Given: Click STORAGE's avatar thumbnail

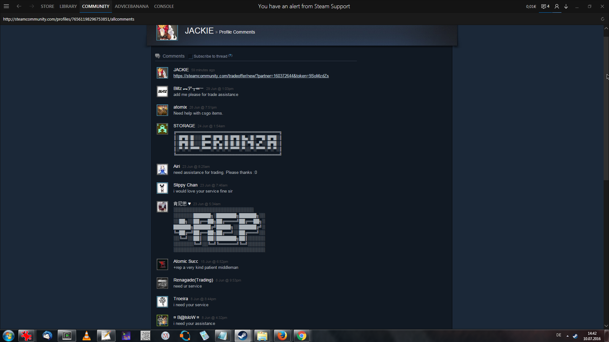Looking at the screenshot, I should pos(162,129).
